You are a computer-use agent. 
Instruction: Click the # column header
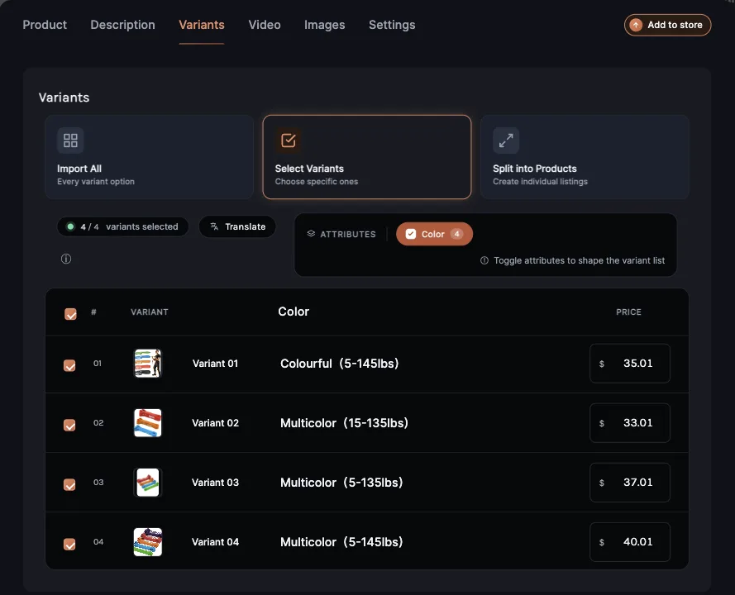click(x=93, y=312)
